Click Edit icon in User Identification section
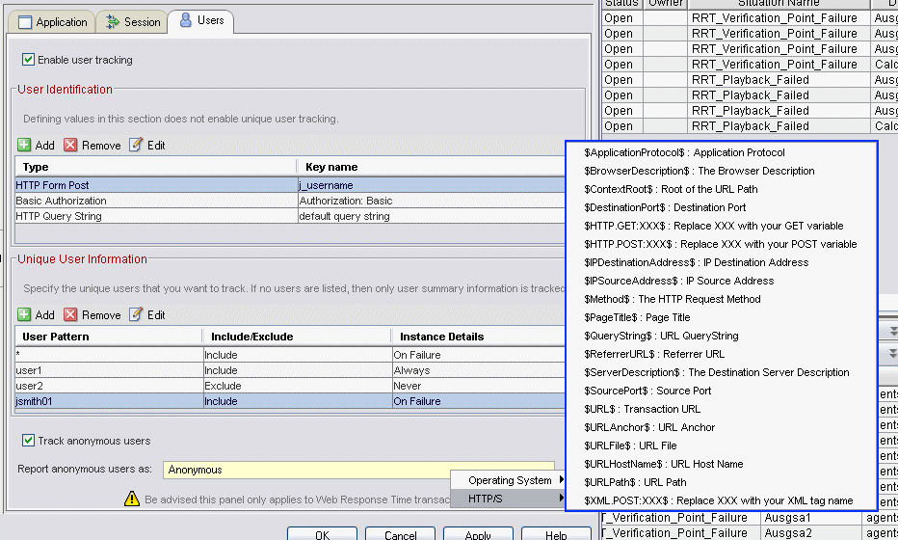The image size is (898, 540). pos(136,145)
